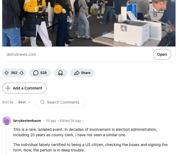Click Add a Comment
Viewport: 178px width, 155px height.
click(24, 88)
